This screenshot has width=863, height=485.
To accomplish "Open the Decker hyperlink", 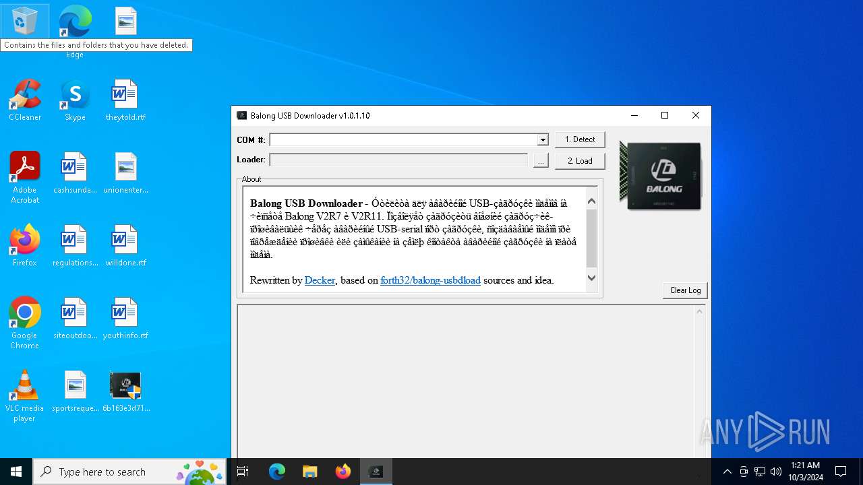I will (x=320, y=280).
